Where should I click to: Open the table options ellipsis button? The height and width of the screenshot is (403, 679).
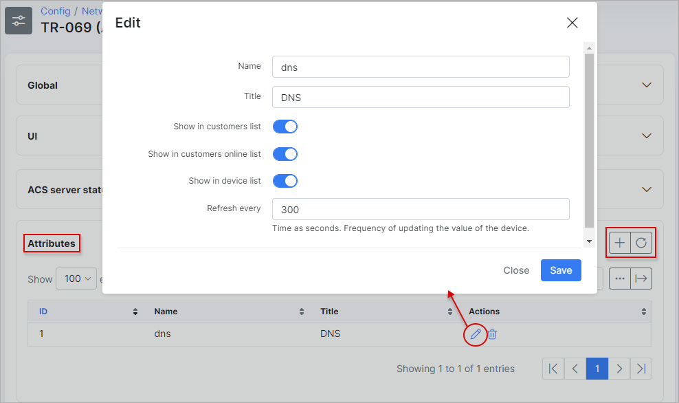click(x=620, y=279)
